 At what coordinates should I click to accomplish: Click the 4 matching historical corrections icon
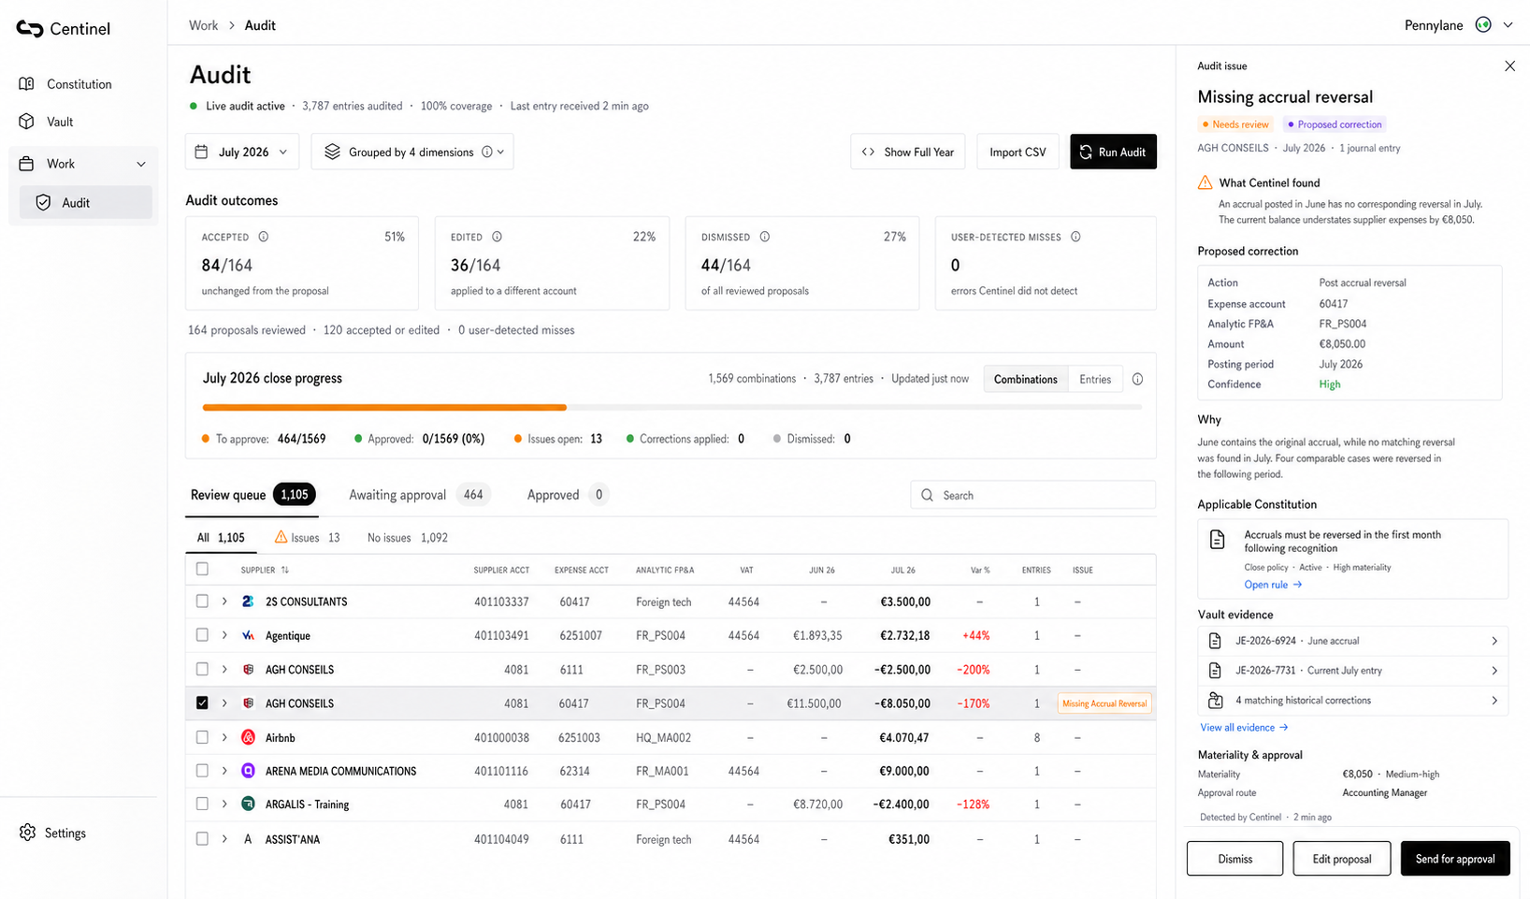pyautogui.click(x=1216, y=700)
